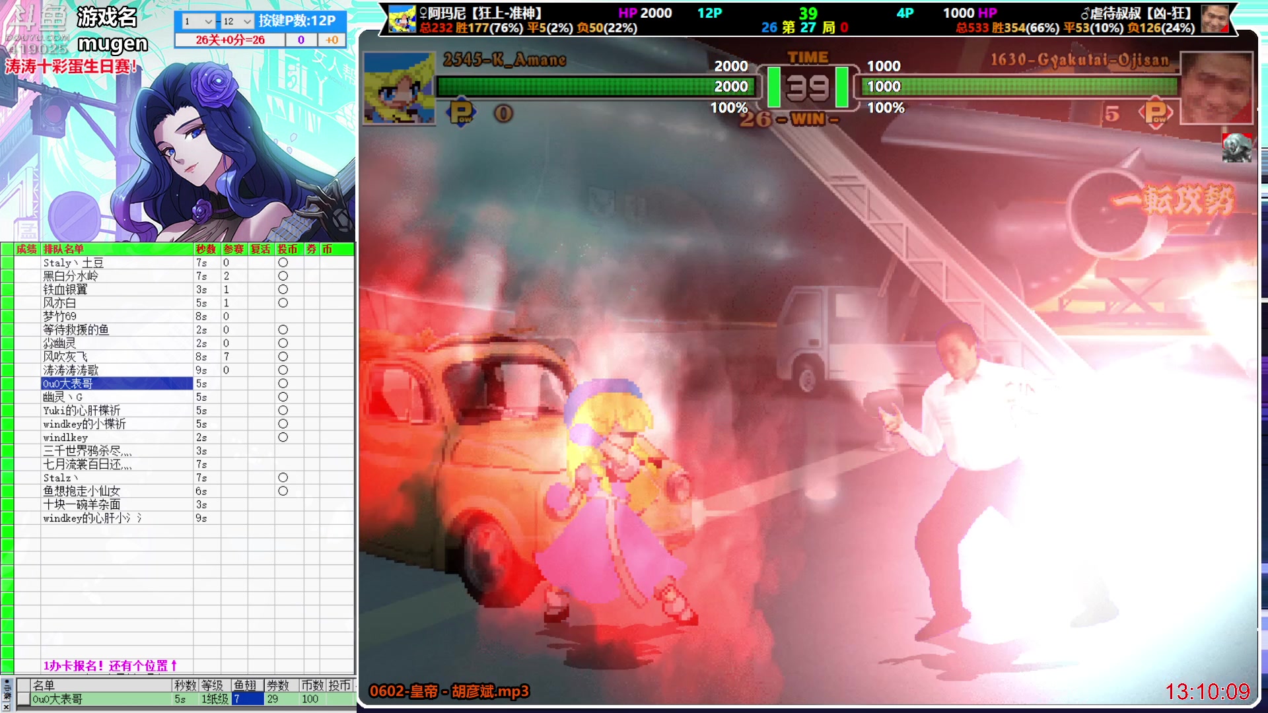
Task: Toggle the 投币 circle for windlkey
Action: [283, 437]
